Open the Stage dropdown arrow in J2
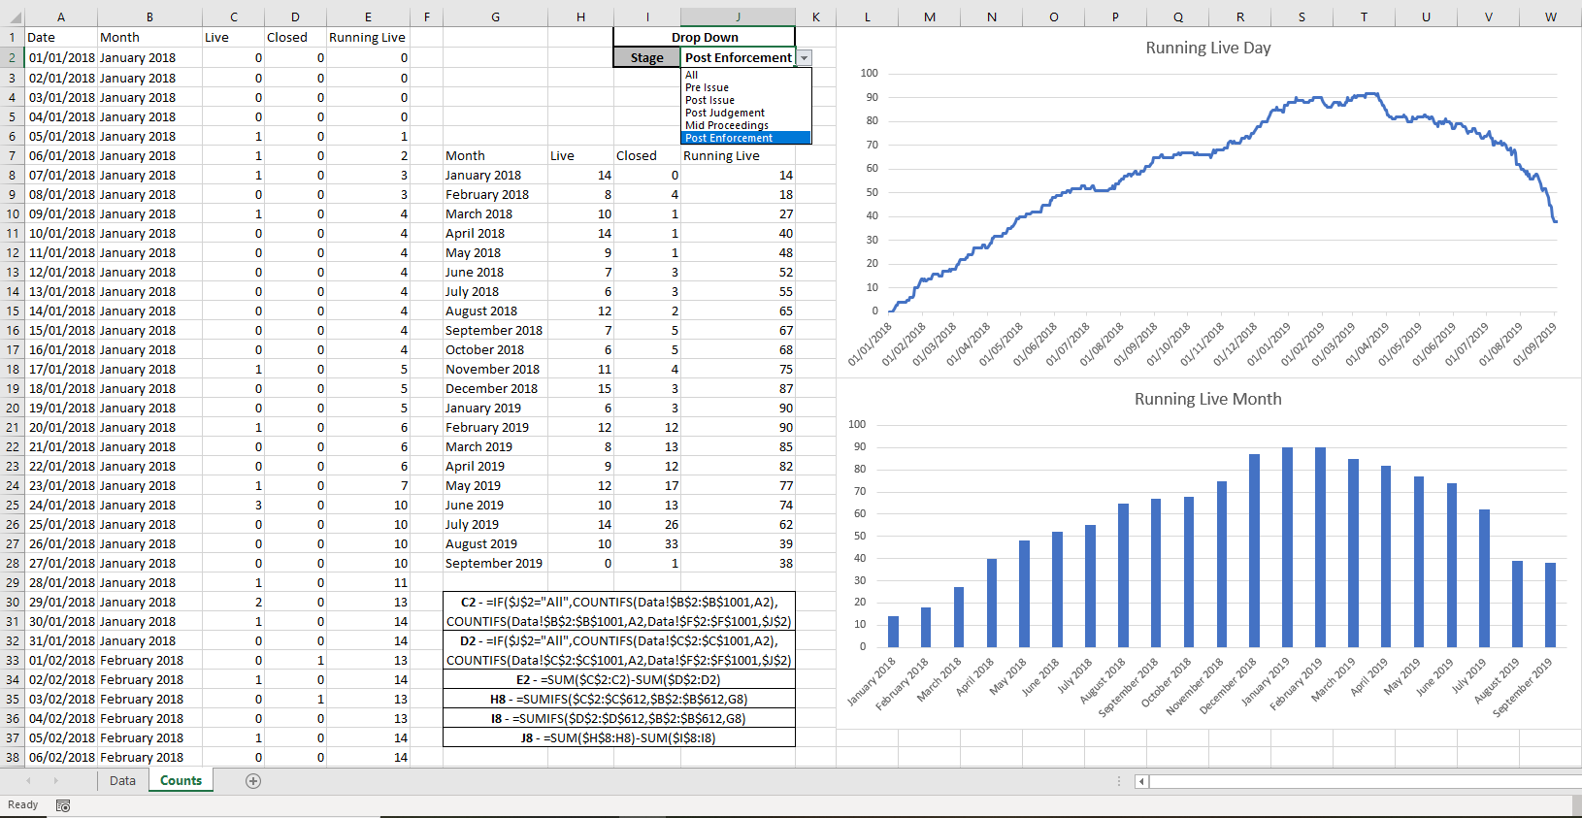Screen dimensions: 1582x818 [804, 58]
